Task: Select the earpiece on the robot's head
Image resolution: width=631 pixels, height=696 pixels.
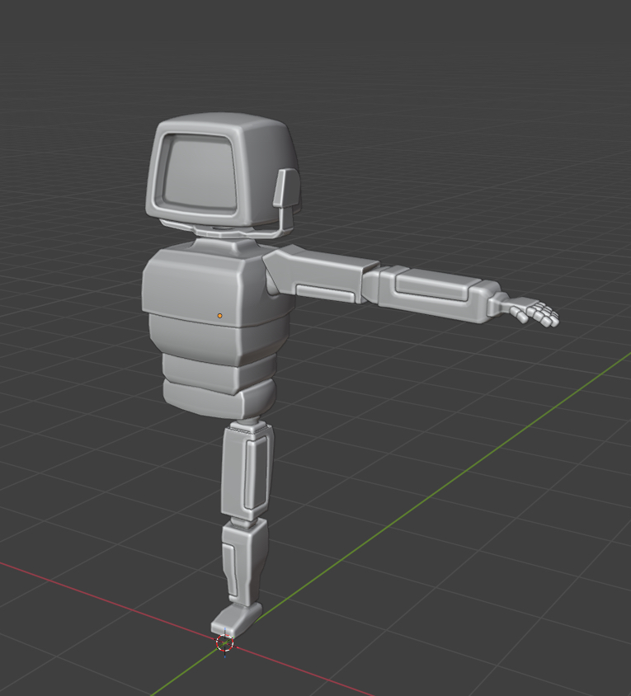Action: point(285,188)
